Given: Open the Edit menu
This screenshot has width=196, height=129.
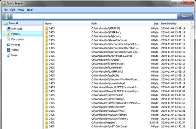Looking at the screenshot, I should tap(13, 10).
